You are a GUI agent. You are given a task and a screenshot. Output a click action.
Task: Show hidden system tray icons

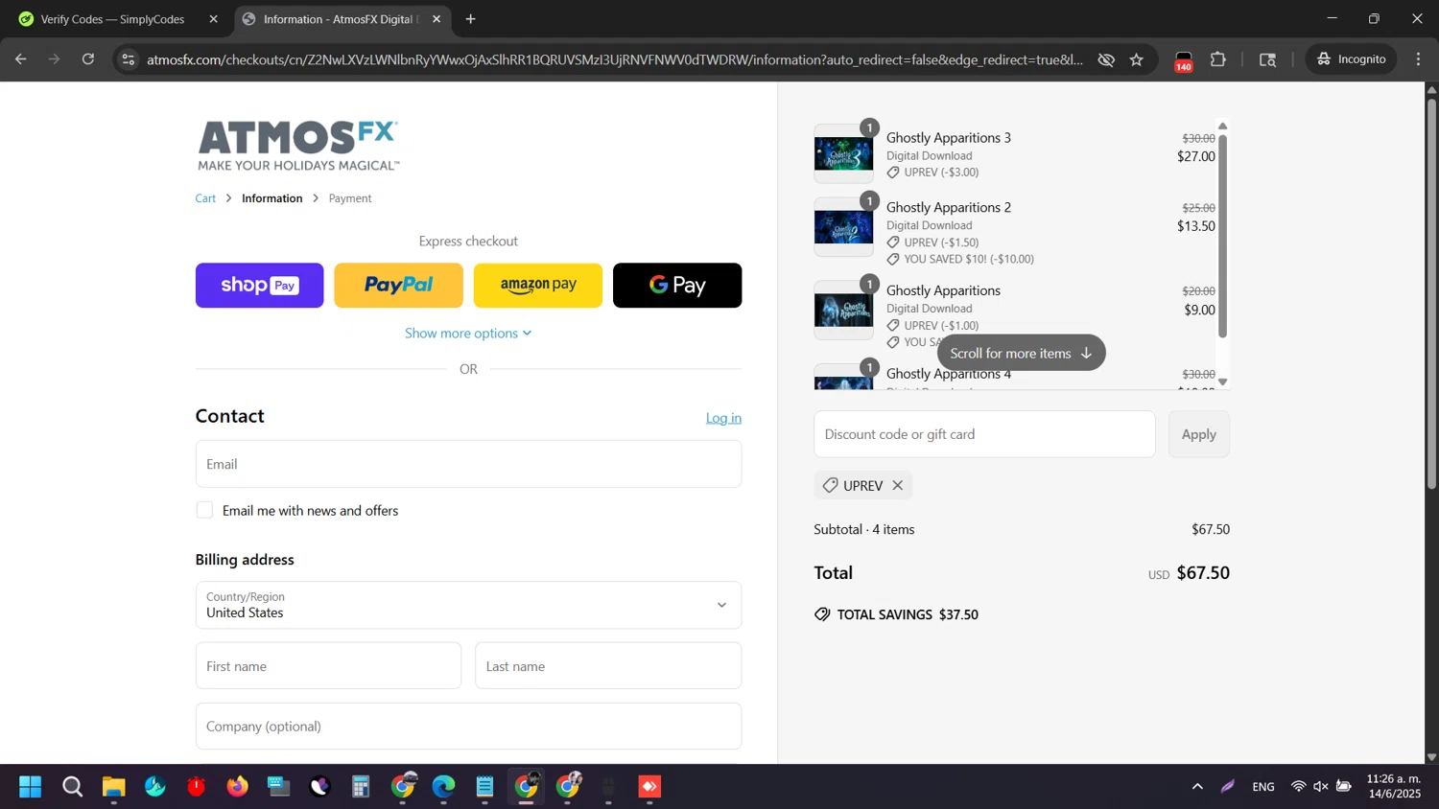(1197, 787)
